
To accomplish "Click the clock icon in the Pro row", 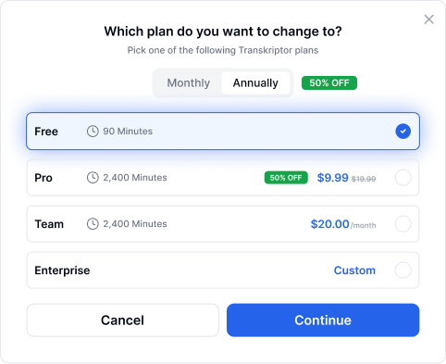I will pyautogui.click(x=93, y=178).
